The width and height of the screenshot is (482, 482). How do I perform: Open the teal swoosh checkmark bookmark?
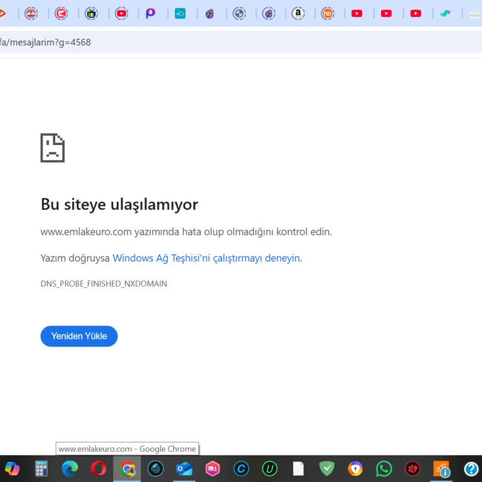(446, 14)
